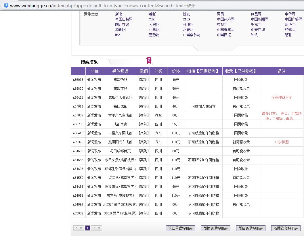The height and width of the screenshot is (236, 304).
Task: Click the 投资理财不发 remark
Action: [282, 97]
